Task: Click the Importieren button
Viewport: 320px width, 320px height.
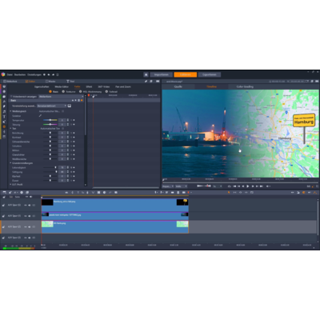Action: coord(162,74)
